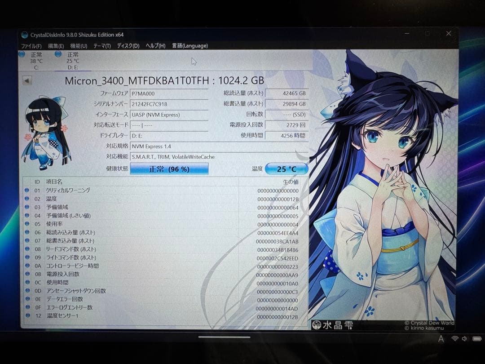Click the rotation rate value ---- (SSD)

click(287, 115)
